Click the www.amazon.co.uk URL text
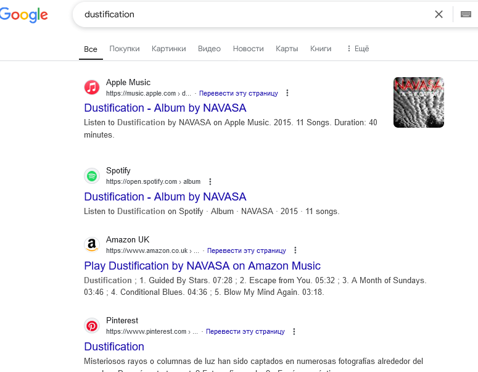This screenshot has width=478, height=372. click(x=152, y=250)
